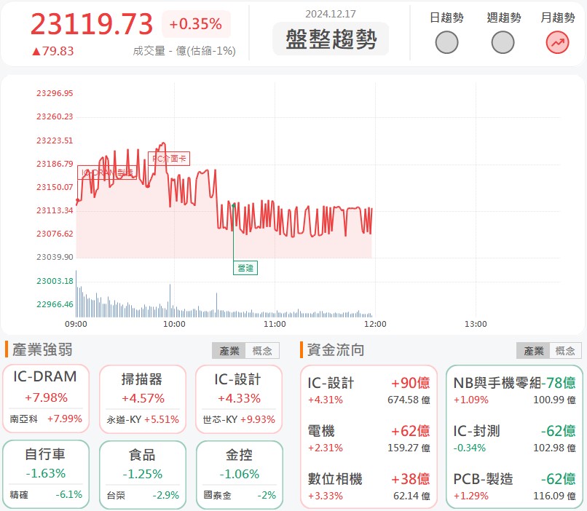The width and height of the screenshot is (587, 511).
Task: Click the +0.35% change badge
Action: [x=196, y=24]
